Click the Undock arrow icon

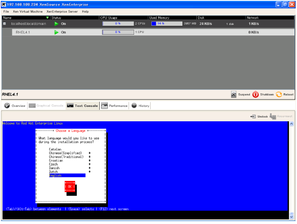point(253,117)
